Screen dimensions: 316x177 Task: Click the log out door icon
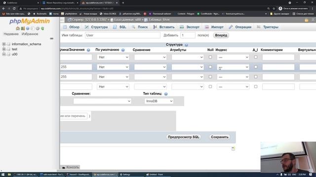click(23, 29)
